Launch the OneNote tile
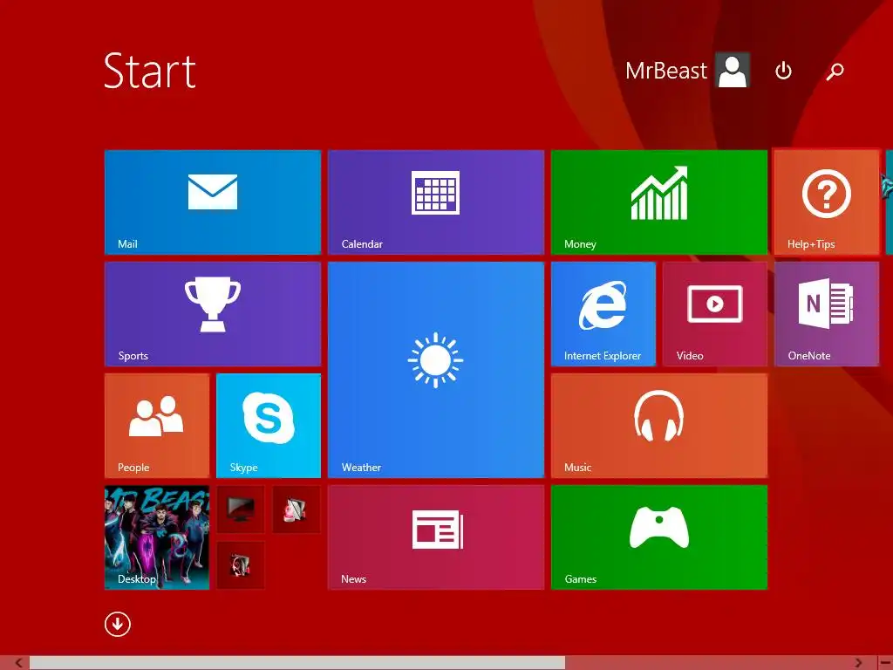 [x=827, y=314]
